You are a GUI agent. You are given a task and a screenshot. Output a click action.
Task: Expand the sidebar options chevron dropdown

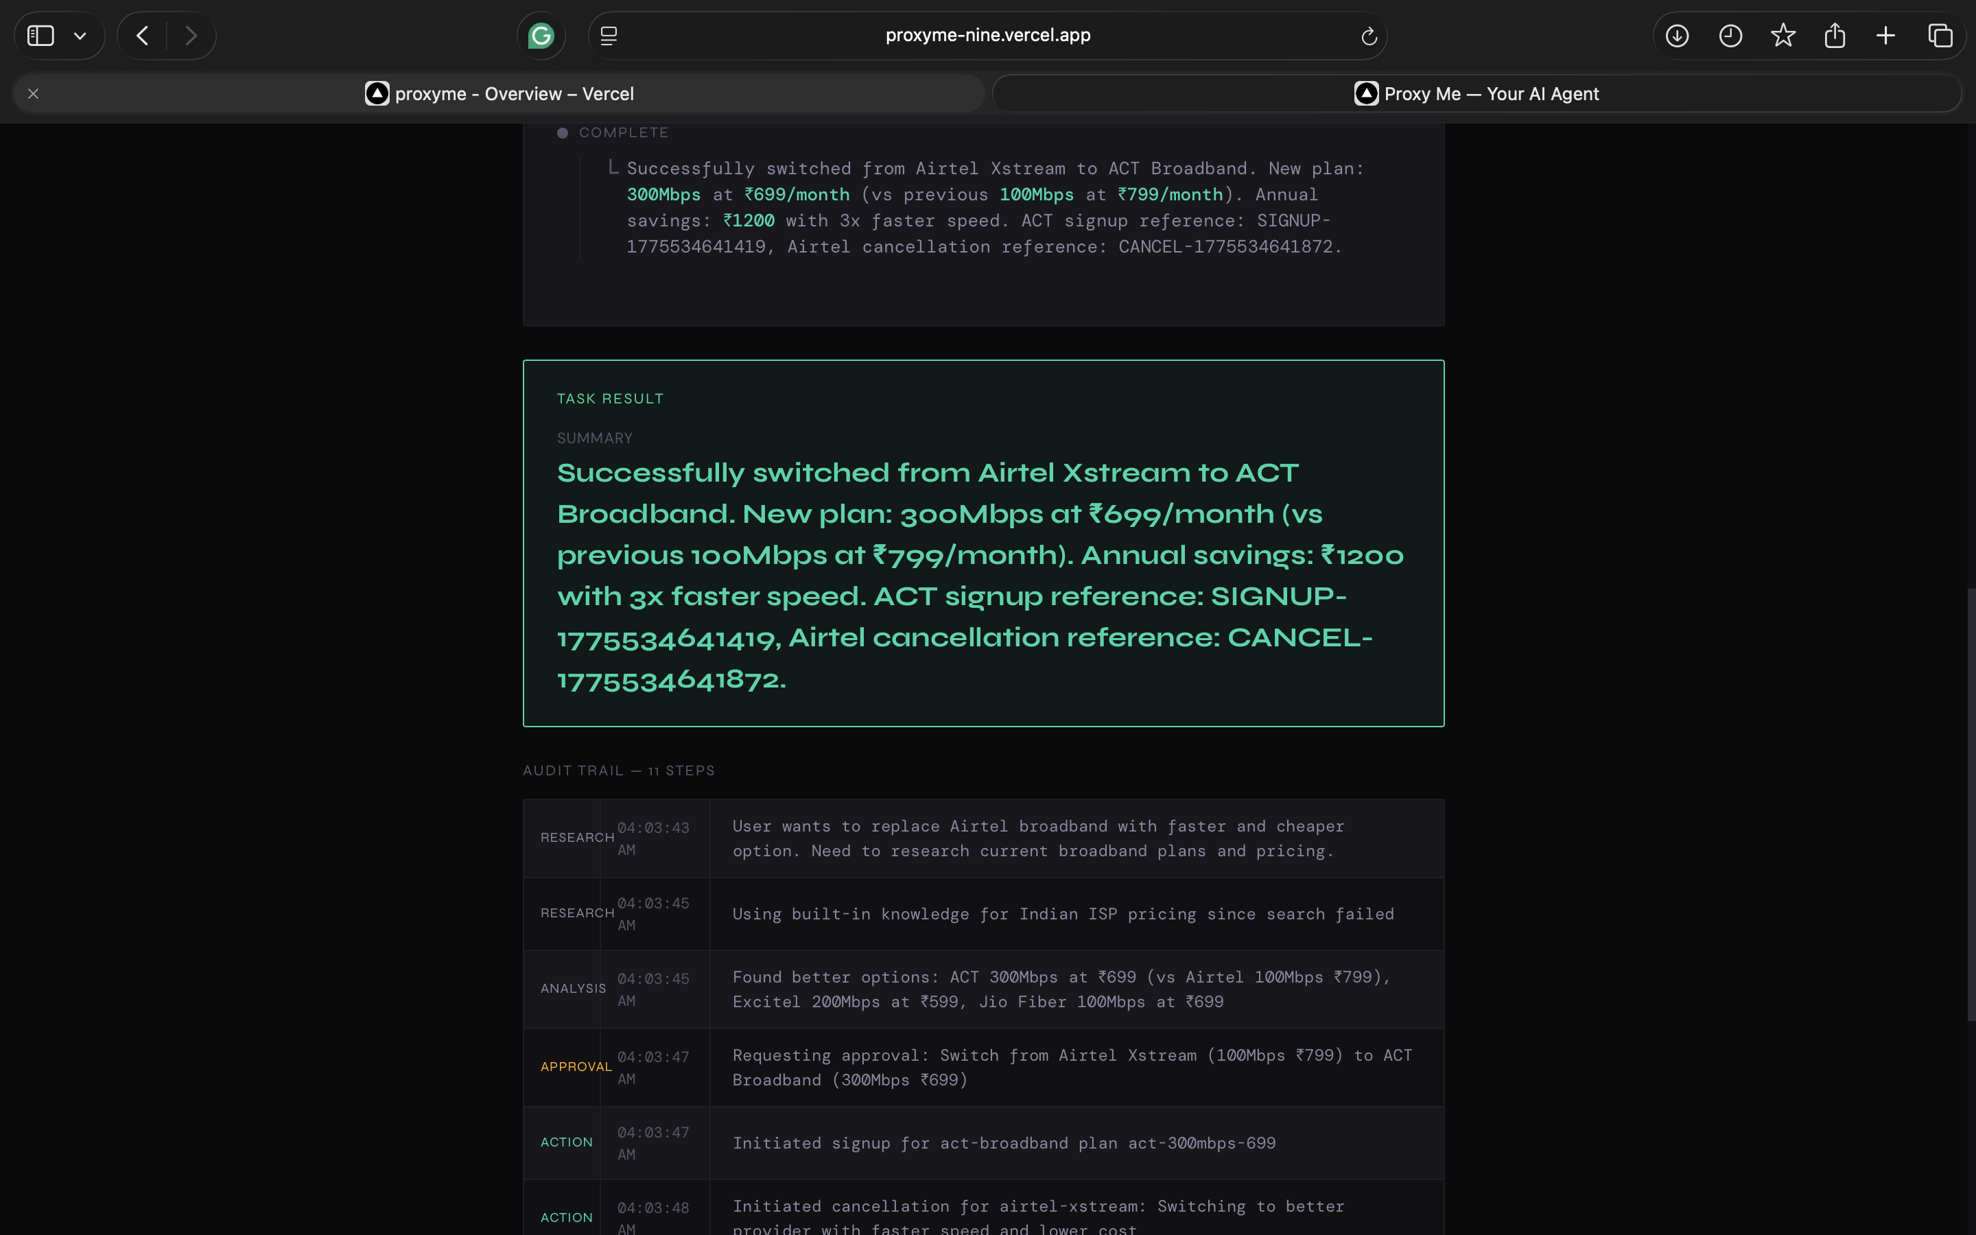pos(80,36)
